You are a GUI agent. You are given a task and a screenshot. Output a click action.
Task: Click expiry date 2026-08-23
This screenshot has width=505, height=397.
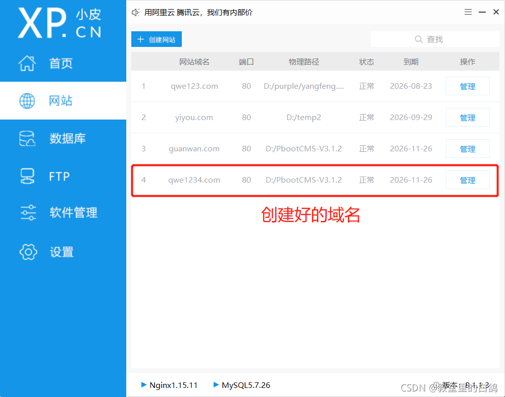[411, 86]
